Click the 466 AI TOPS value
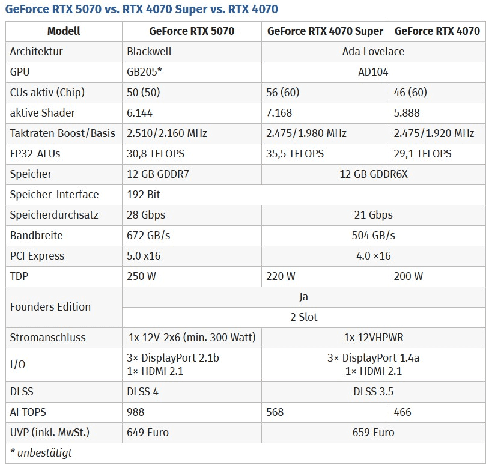492x465 pixels. tap(402, 412)
